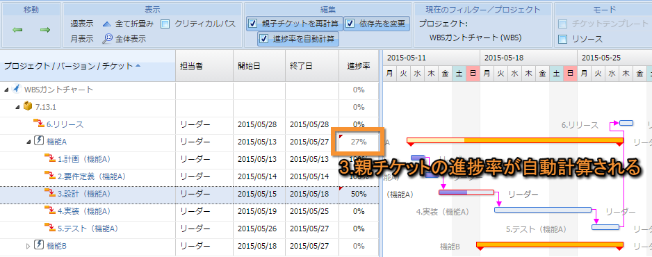Click 2015/05/26 start date of 5.テスト
This screenshot has height=257, width=652.
click(x=257, y=229)
